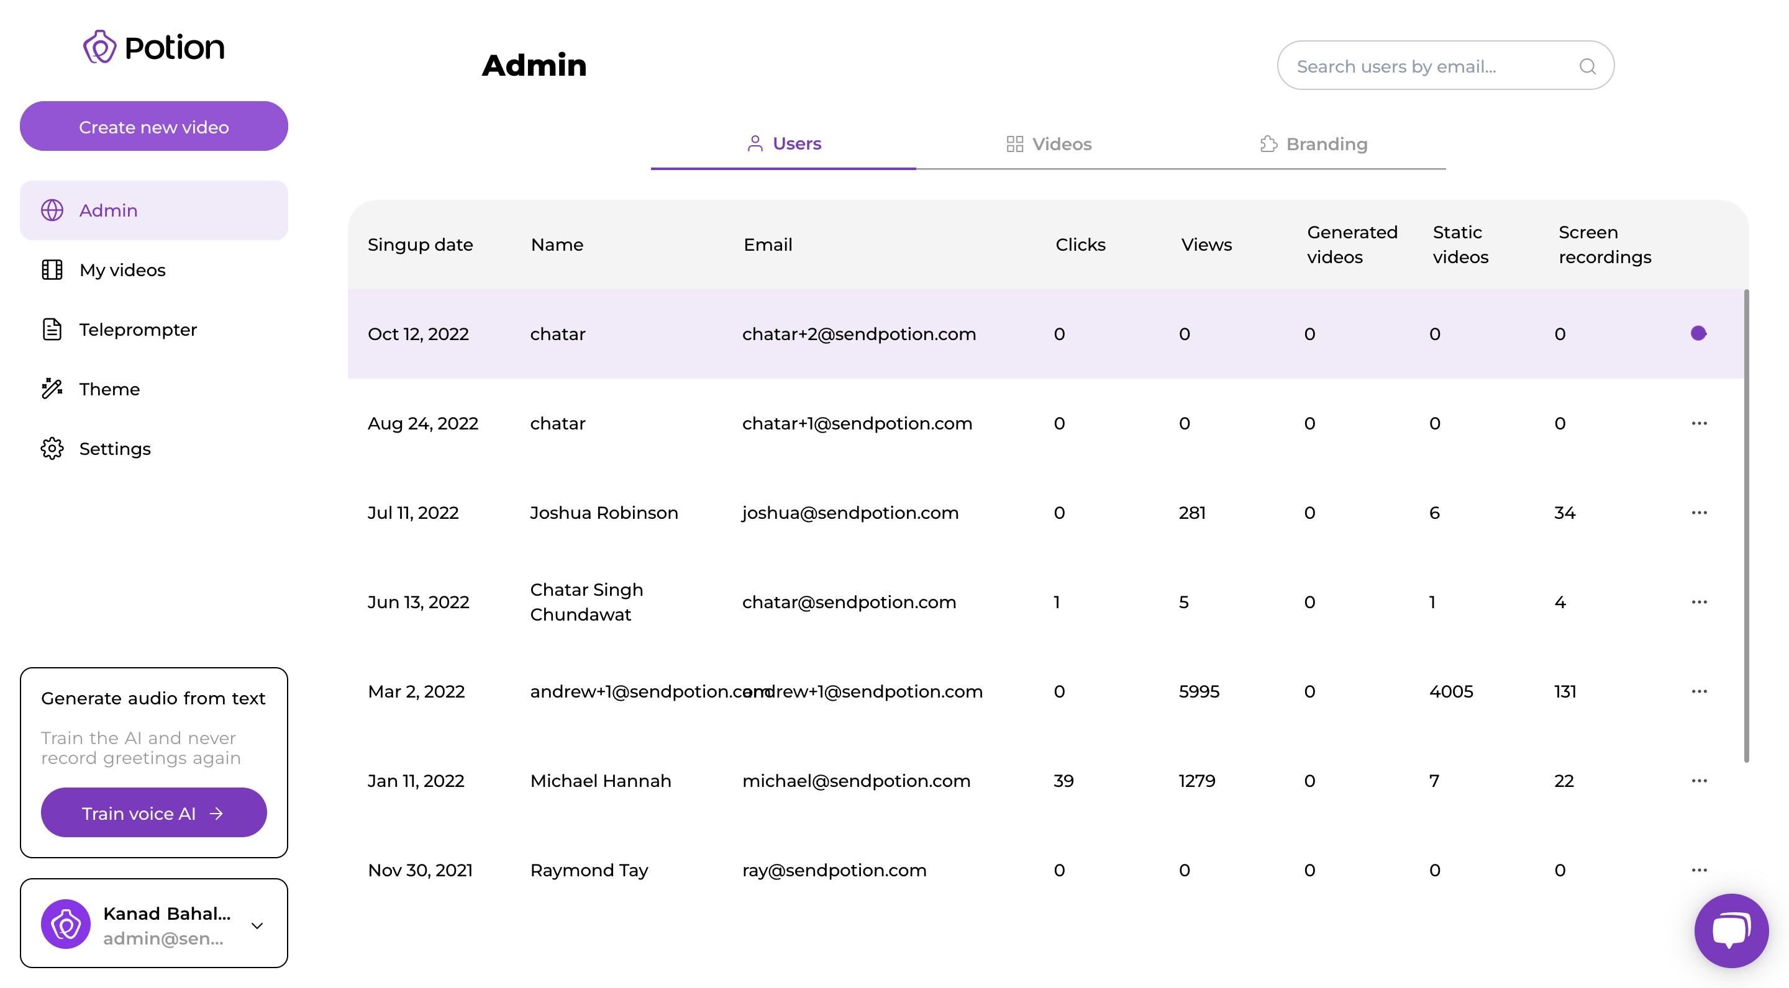Click email michael@sendpotion.com
This screenshot has height=988, width=1789.
tap(857, 781)
